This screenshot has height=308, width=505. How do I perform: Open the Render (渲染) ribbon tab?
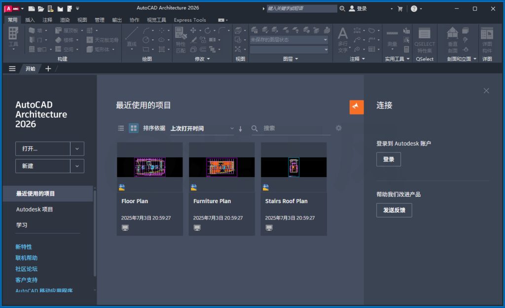[x=65, y=20]
